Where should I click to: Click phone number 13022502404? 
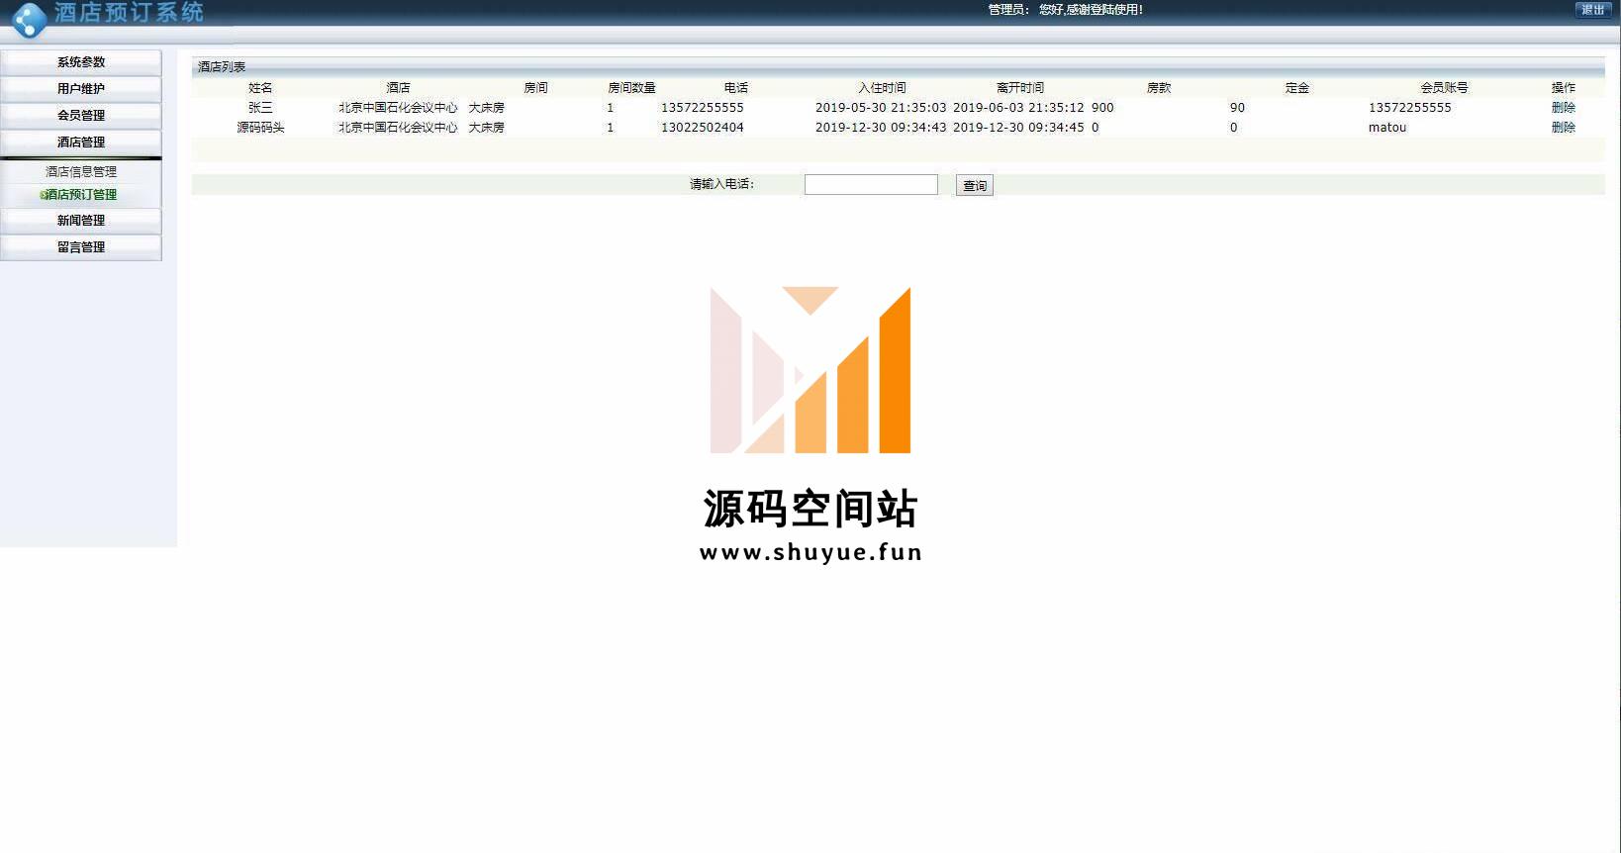[703, 128]
